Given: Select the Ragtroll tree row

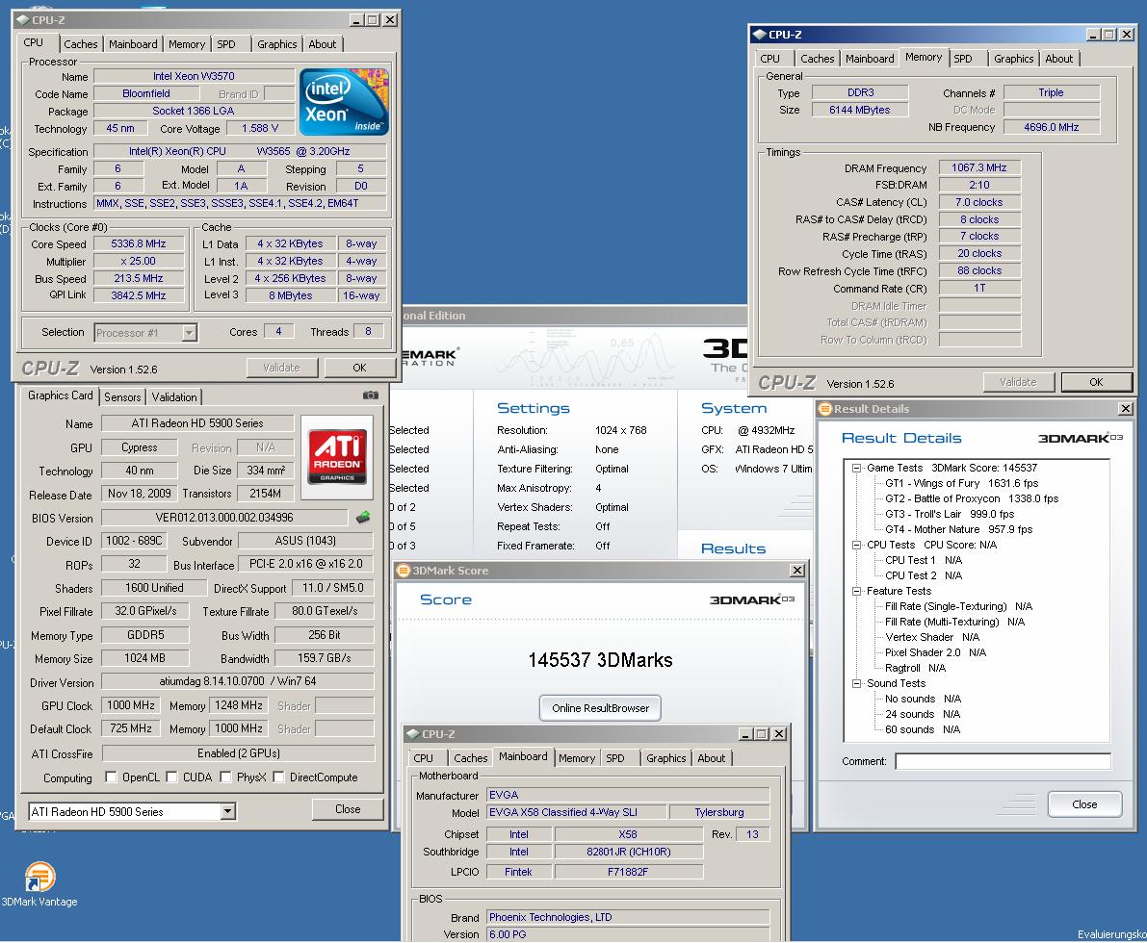Looking at the screenshot, I should point(915,668).
